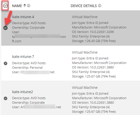Open info icon beside DEVICE DETAILS

tap(100, 6)
